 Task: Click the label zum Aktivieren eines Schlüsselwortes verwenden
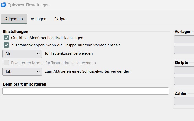tap(88, 71)
